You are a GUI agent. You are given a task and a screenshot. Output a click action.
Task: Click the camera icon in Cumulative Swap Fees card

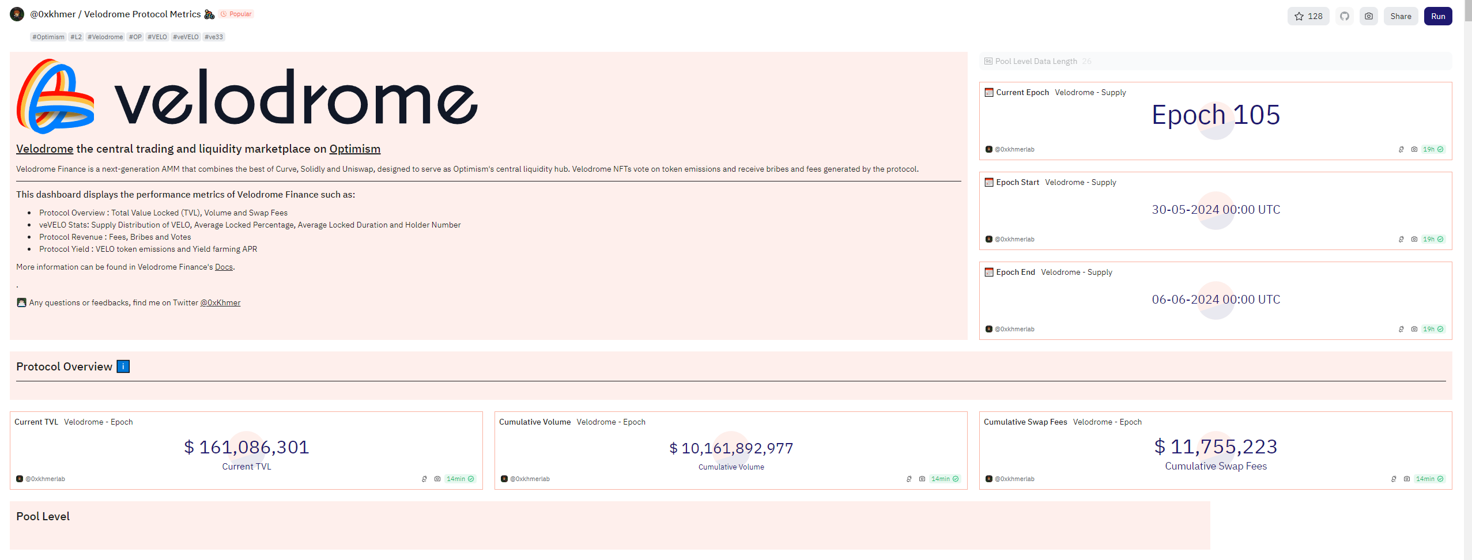[1406, 479]
